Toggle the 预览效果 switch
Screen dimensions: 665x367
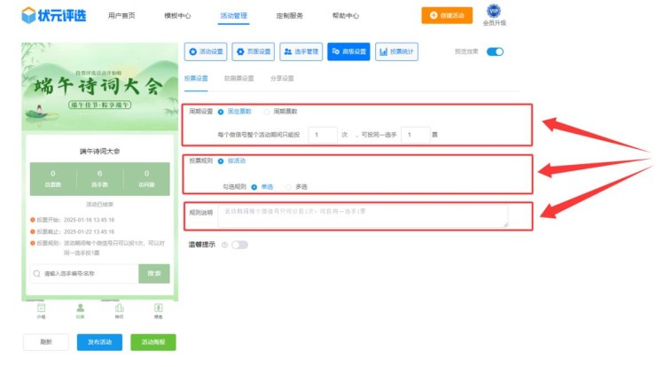pos(495,52)
